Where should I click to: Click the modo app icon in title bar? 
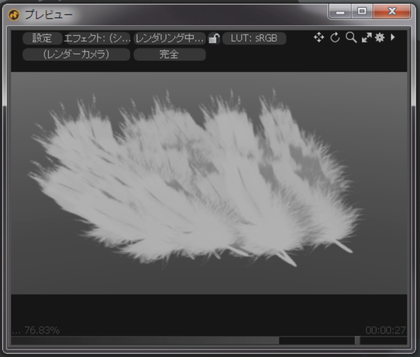point(14,14)
